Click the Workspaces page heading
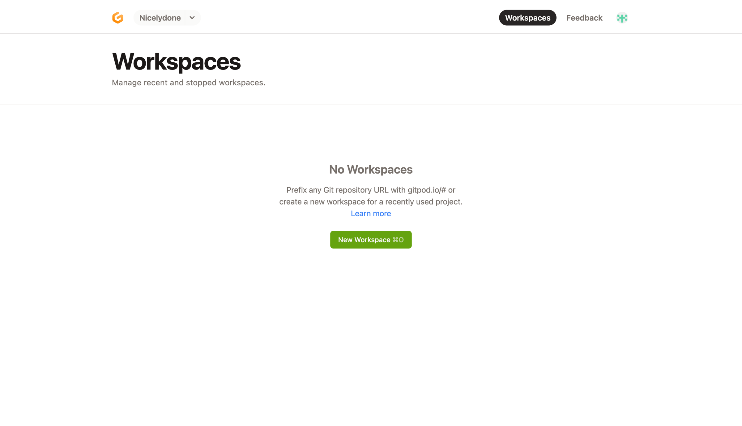The width and height of the screenshot is (742, 426). 176,62
